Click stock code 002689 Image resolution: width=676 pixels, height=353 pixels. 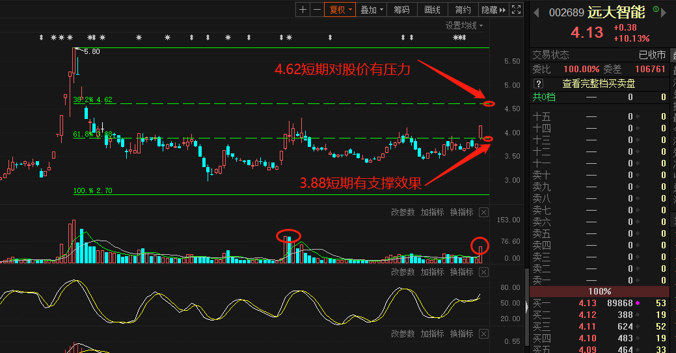566,12
